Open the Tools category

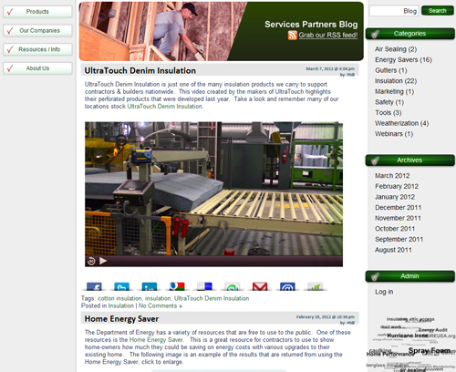click(388, 113)
